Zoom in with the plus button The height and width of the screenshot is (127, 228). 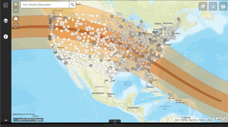(x=16, y=4)
